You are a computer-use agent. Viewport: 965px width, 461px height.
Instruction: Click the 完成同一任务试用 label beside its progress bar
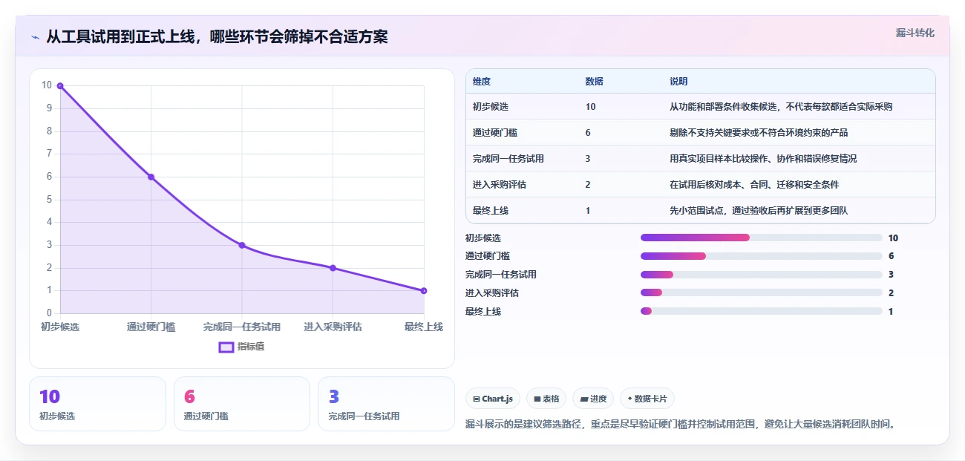pyautogui.click(x=501, y=275)
